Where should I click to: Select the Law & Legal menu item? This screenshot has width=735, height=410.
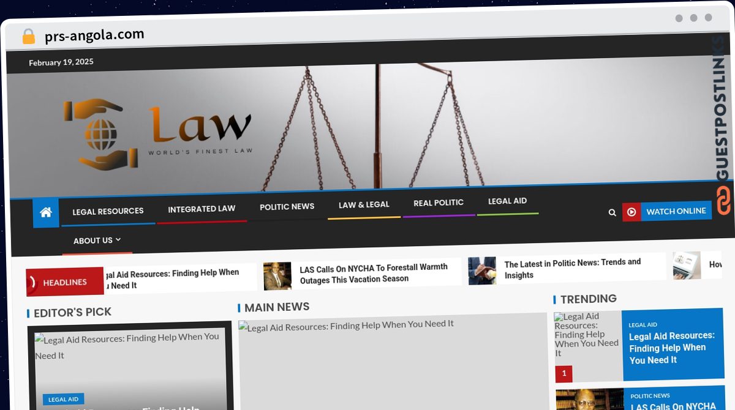[x=364, y=204]
